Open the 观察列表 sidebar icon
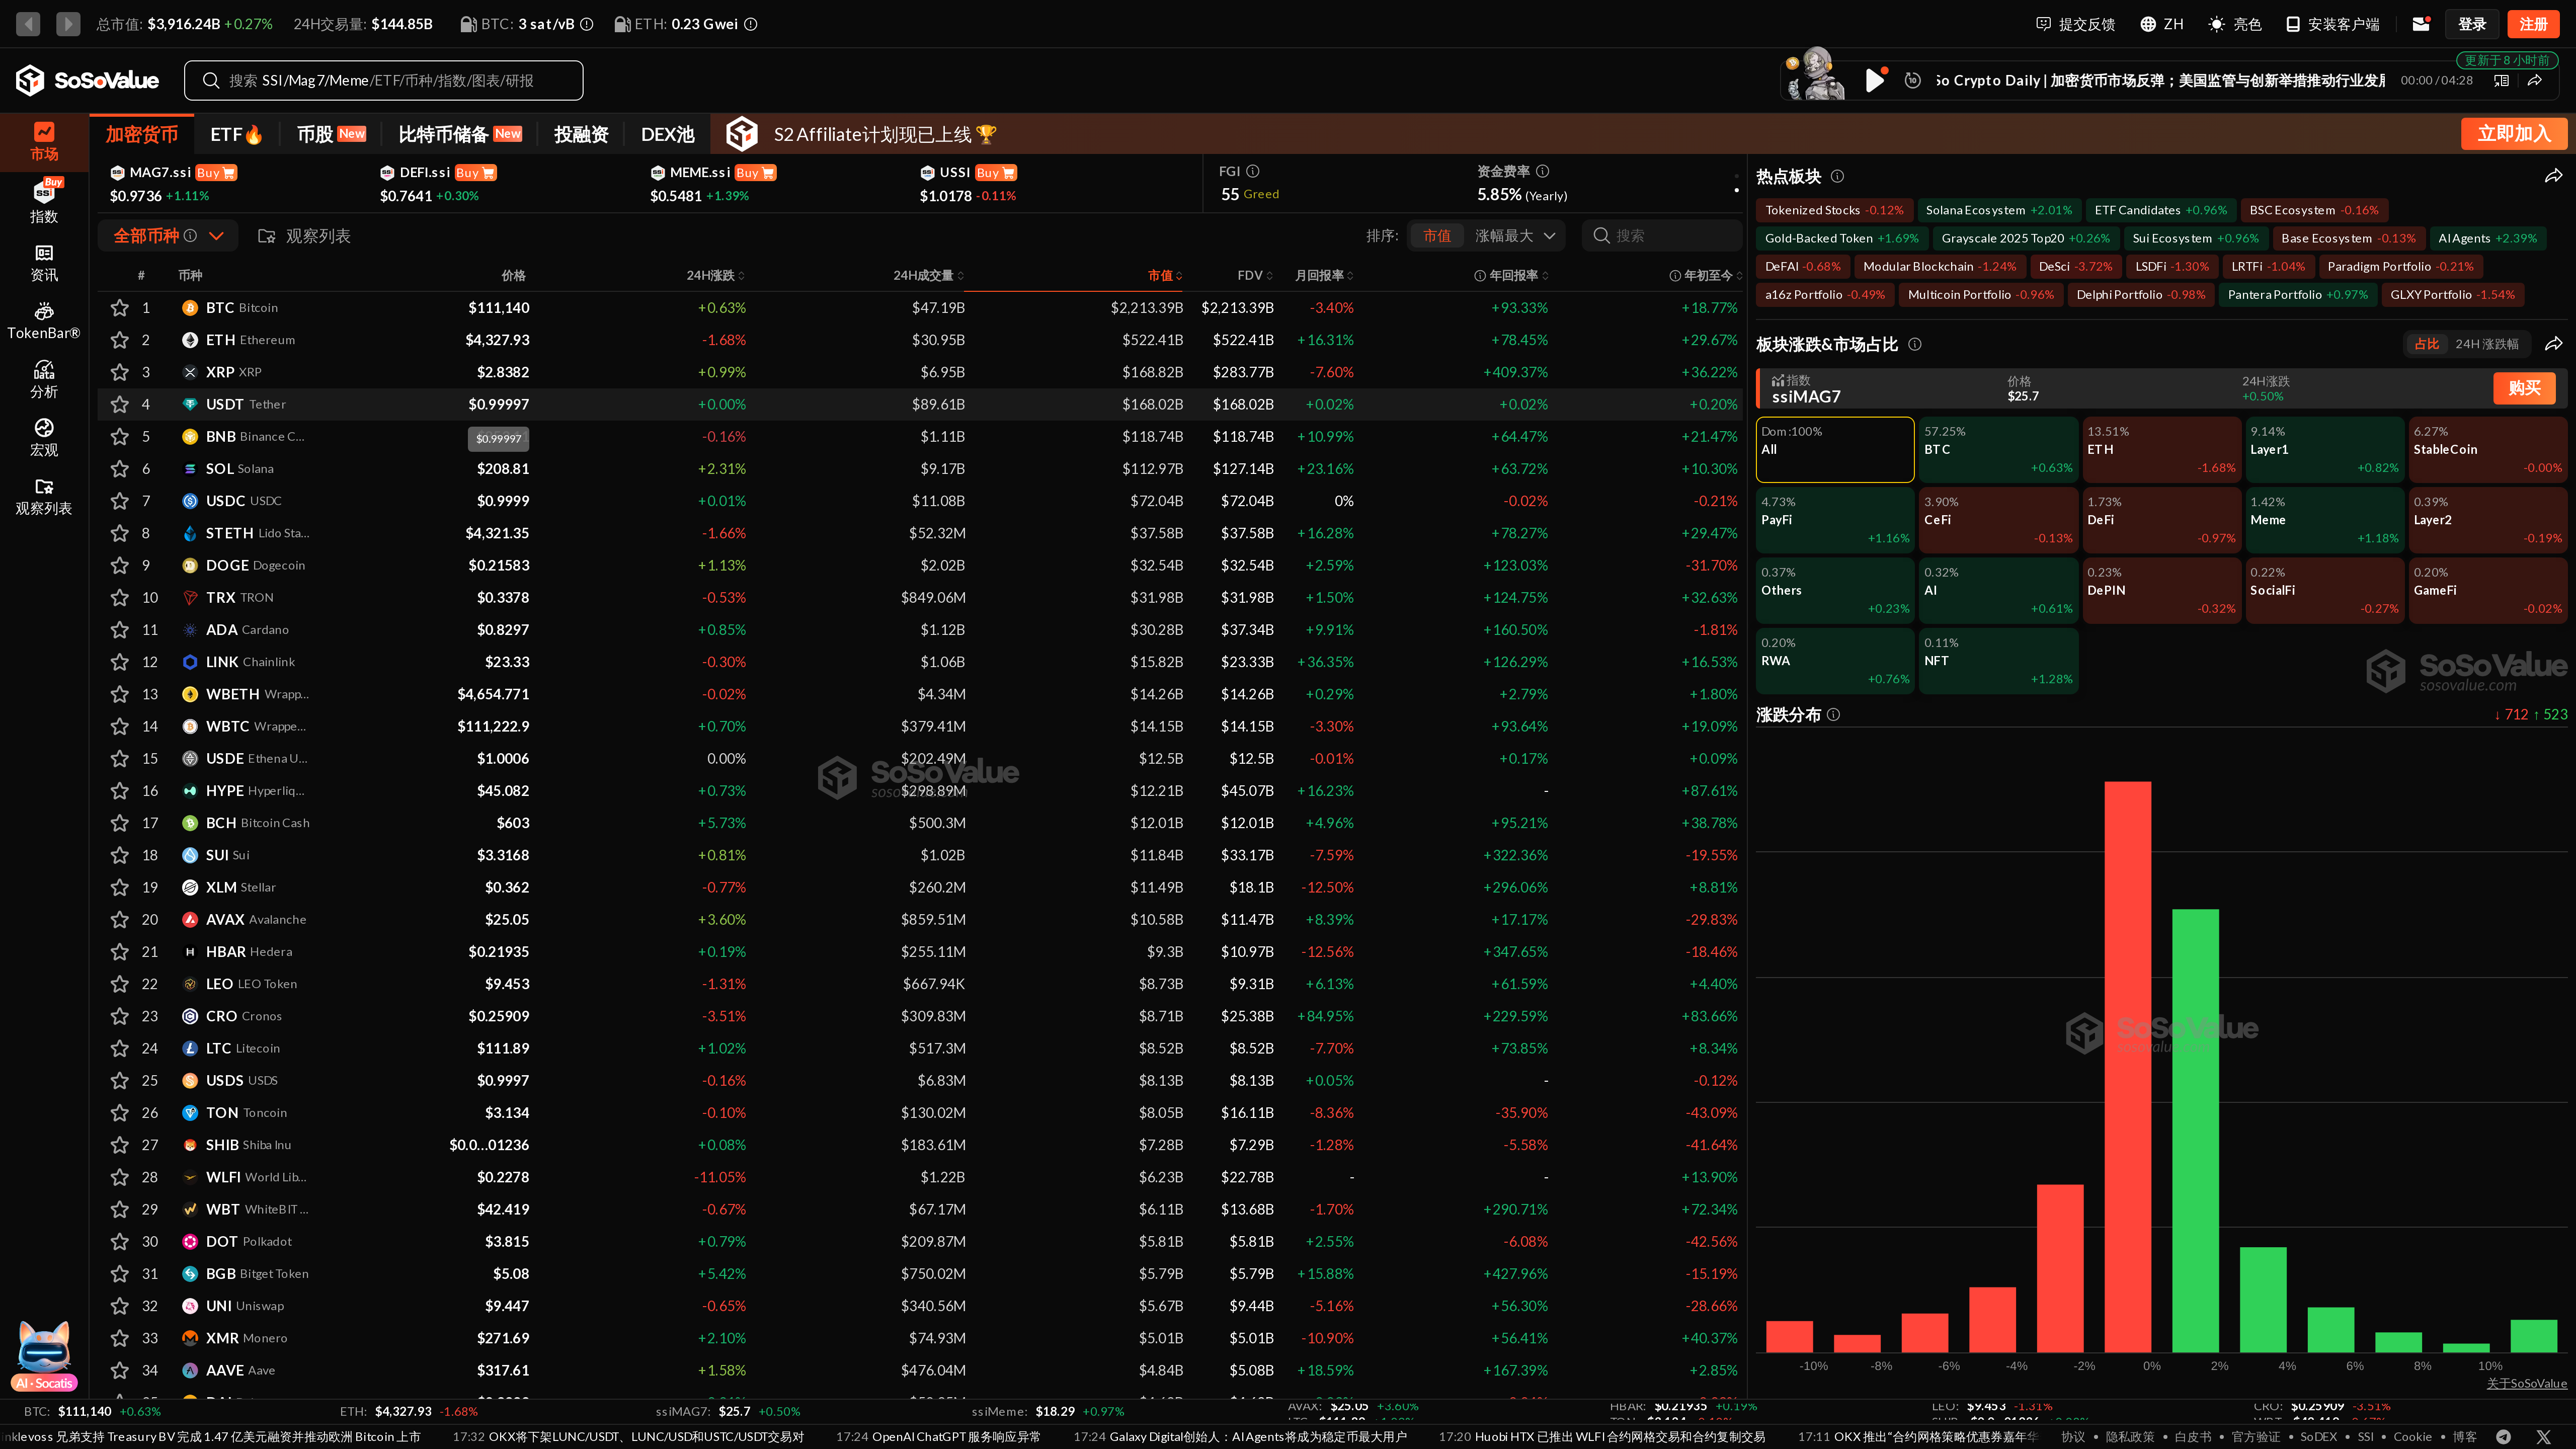Viewport: 2576px width, 1449px height. (x=44, y=496)
